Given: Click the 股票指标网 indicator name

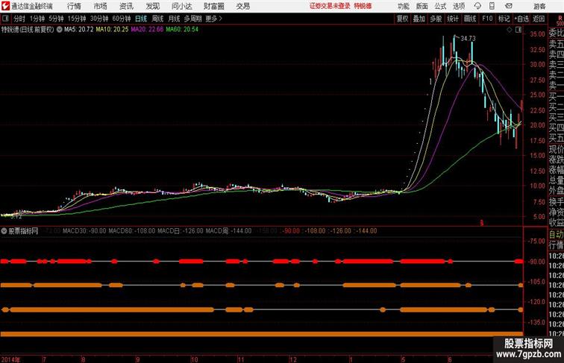Looking at the screenshot, I should [23, 231].
